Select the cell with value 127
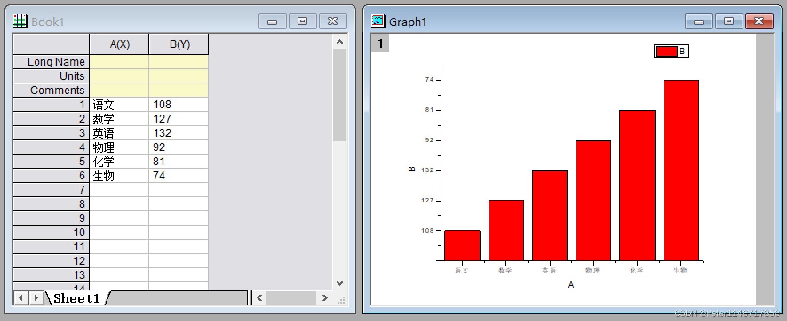 pos(179,119)
